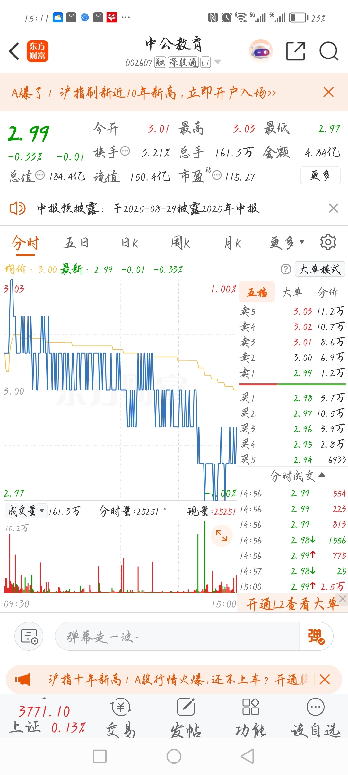
Task: Tap the 市盈 info bubble icon
Action: tap(217, 175)
